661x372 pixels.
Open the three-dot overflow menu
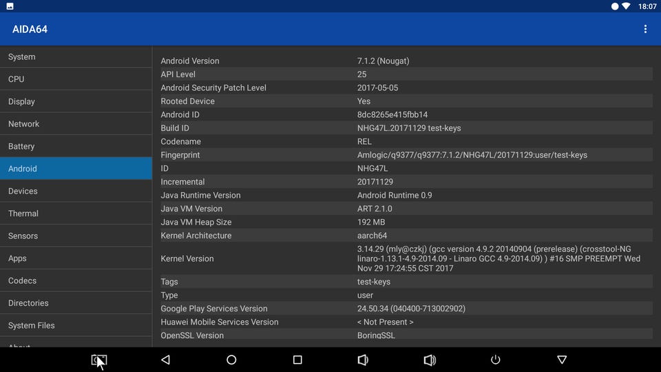pyautogui.click(x=645, y=29)
